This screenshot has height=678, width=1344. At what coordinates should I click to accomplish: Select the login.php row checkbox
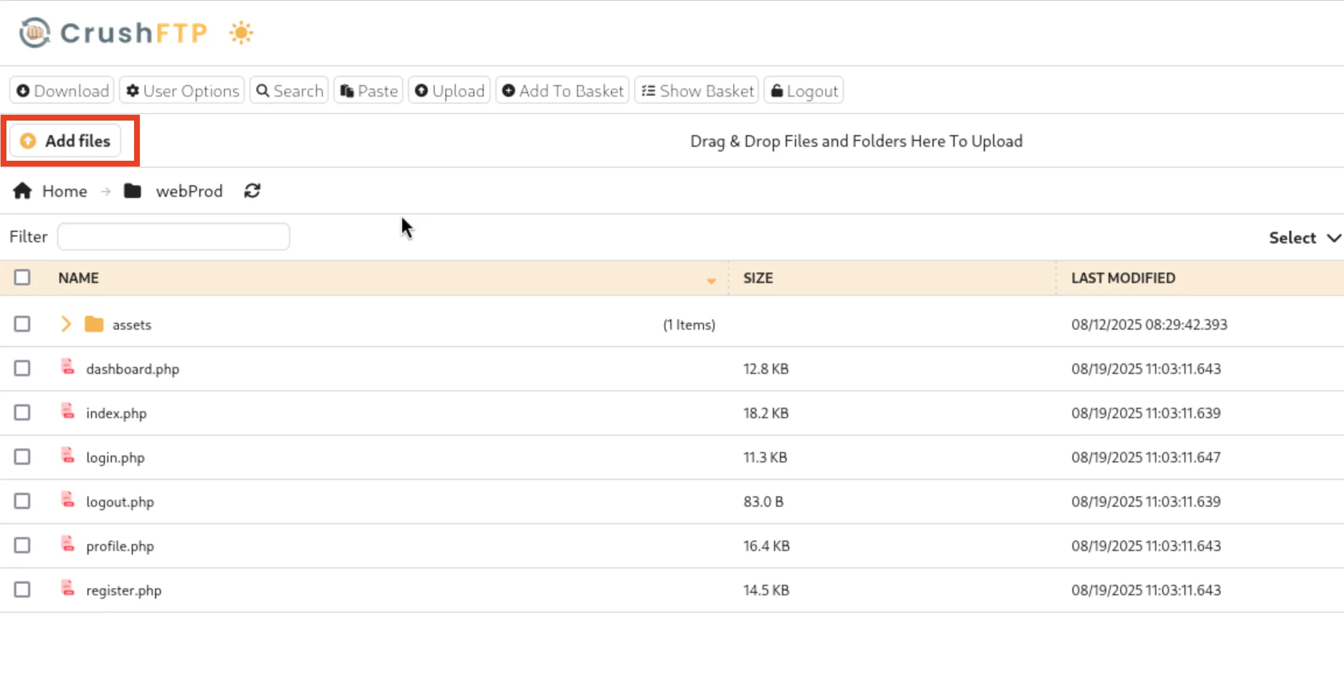tap(22, 457)
